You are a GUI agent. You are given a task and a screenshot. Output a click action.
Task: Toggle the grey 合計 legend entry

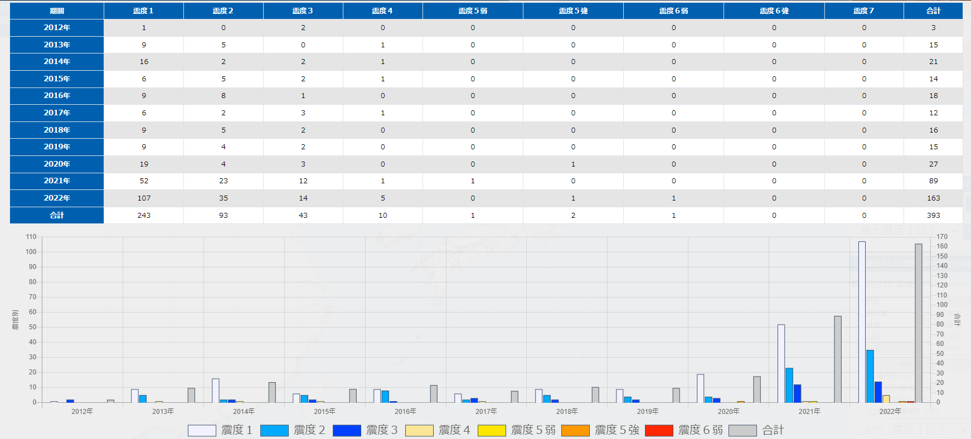(x=742, y=430)
